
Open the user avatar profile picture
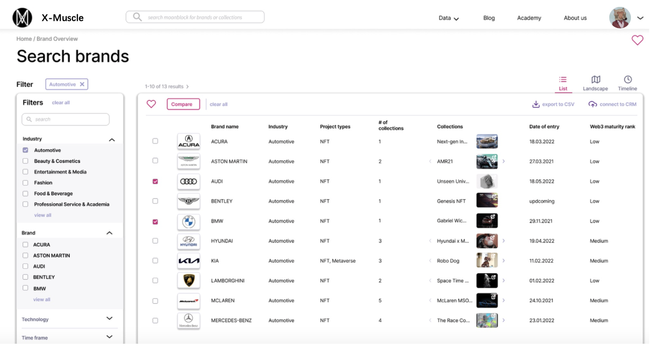(x=620, y=18)
